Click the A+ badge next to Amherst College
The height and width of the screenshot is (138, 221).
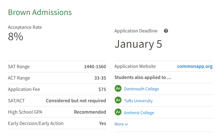coord(118,112)
